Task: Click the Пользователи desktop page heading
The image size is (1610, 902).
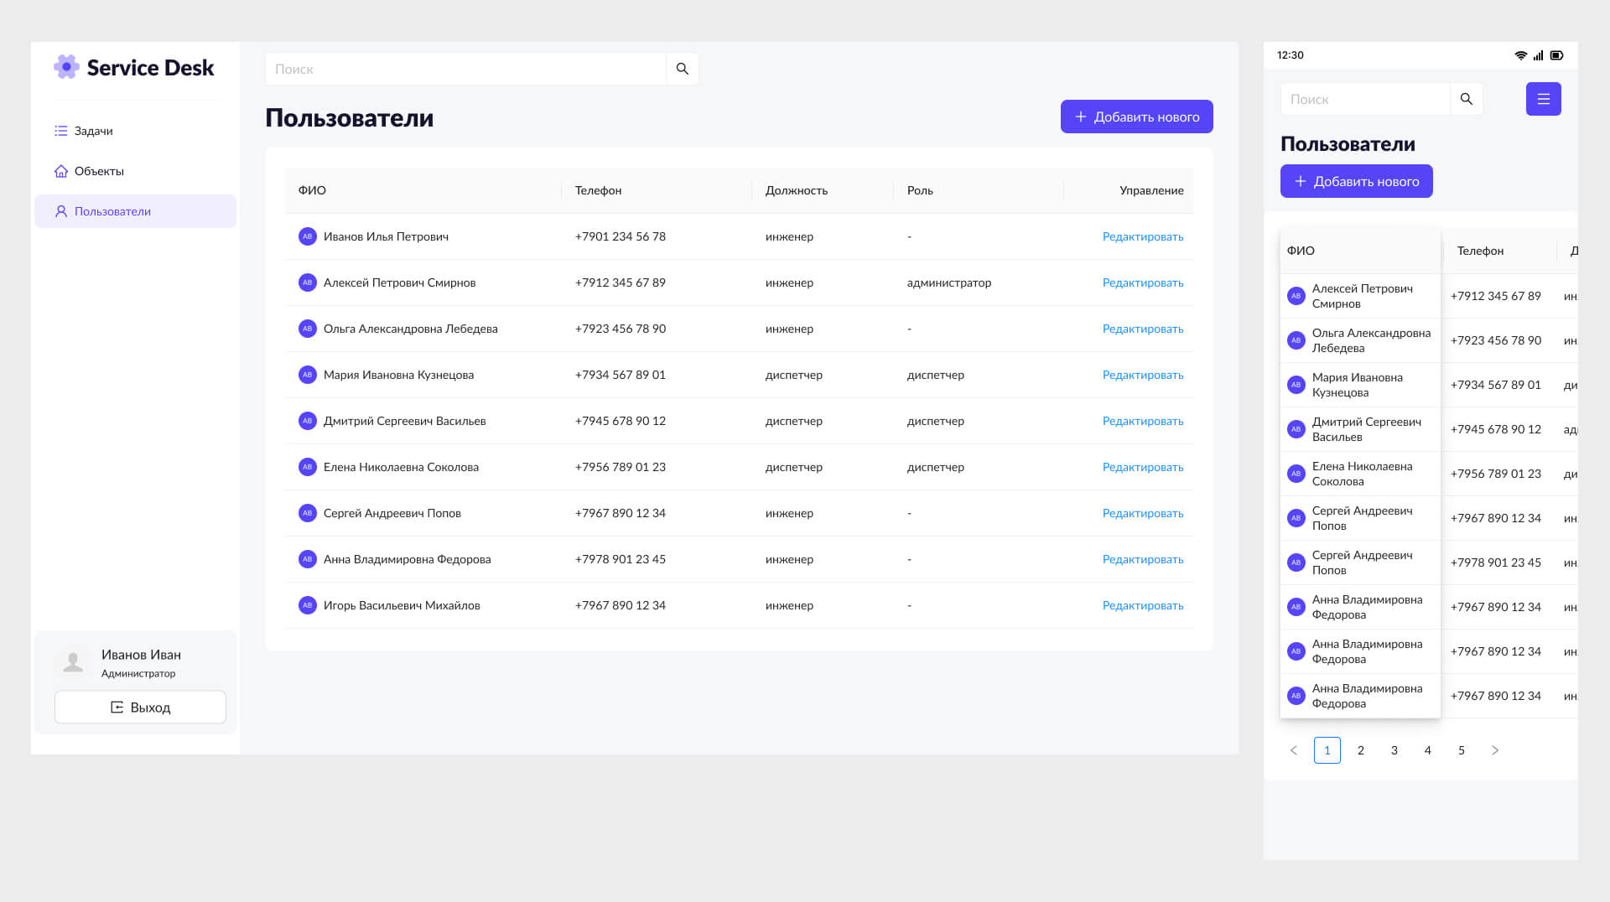Action: pos(349,118)
